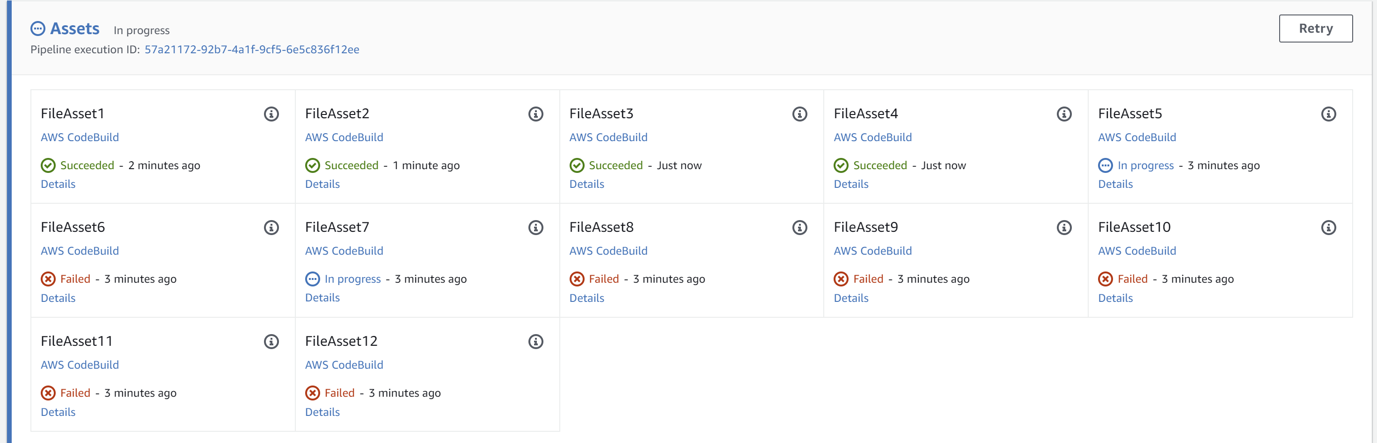Open info icon on FileAsset6 card

pos(271,228)
